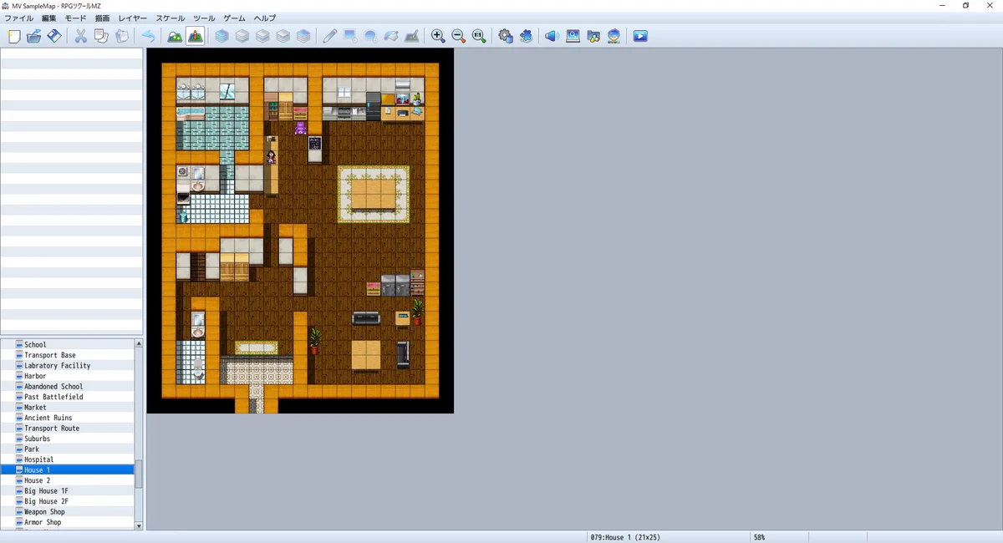Select the Shadow Pen tool
The width and height of the screenshot is (1003, 543).
pyautogui.click(x=411, y=36)
